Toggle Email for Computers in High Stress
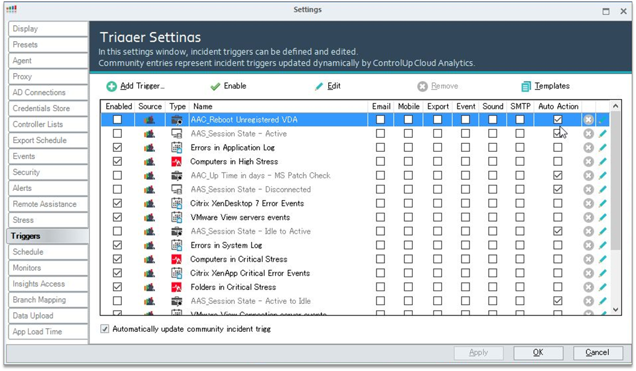The height and width of the screenshot is (371, 636). coord(381,161)
